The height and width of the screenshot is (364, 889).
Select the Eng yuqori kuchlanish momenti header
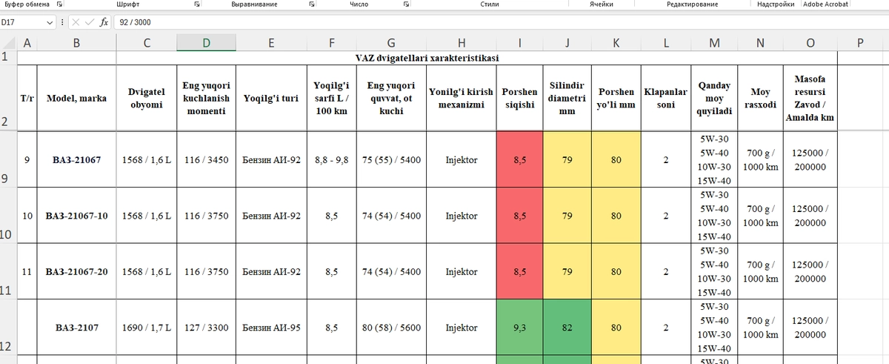pyautogui.click(x=207, y=98)
